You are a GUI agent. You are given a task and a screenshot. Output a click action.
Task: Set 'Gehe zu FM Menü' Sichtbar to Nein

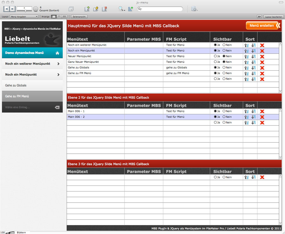click(224, 73)
